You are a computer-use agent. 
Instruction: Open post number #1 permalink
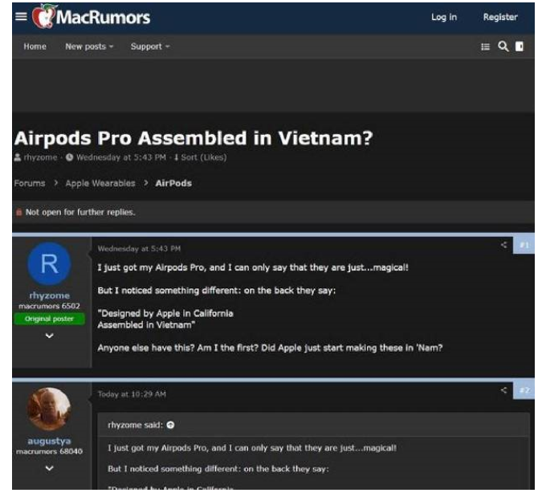pos(524,245)
